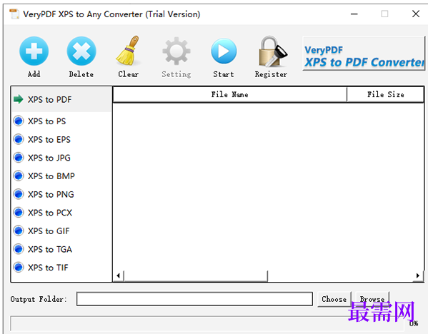
Task: Click the conversion progress bar
Action: click(207, 323)
